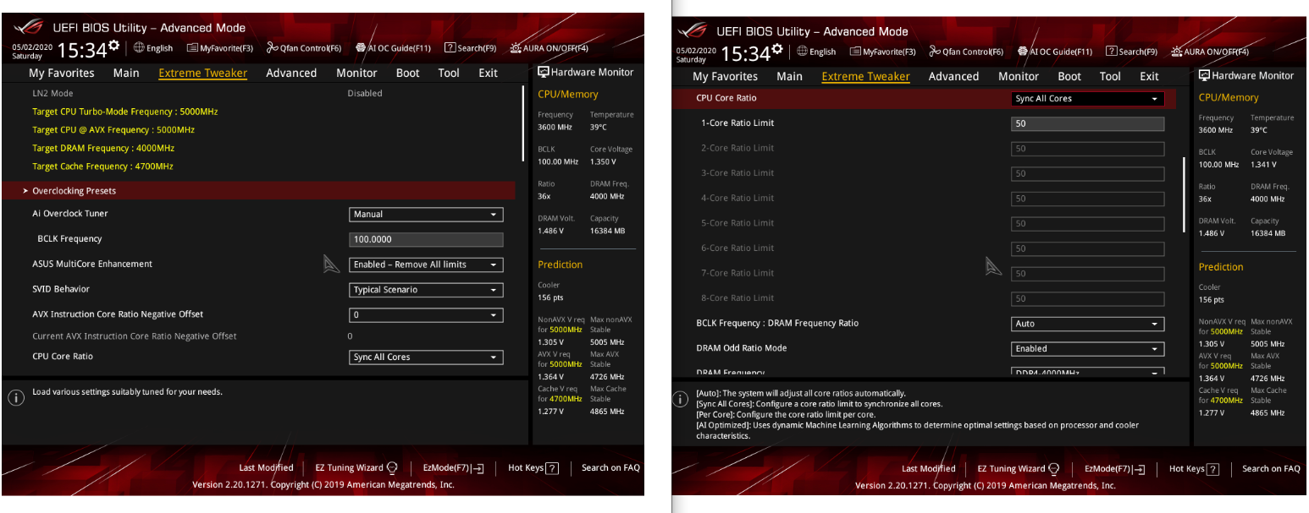The image size is (1309, 513).
Task: Click the ROG logo in the left window
Action: 28,28
